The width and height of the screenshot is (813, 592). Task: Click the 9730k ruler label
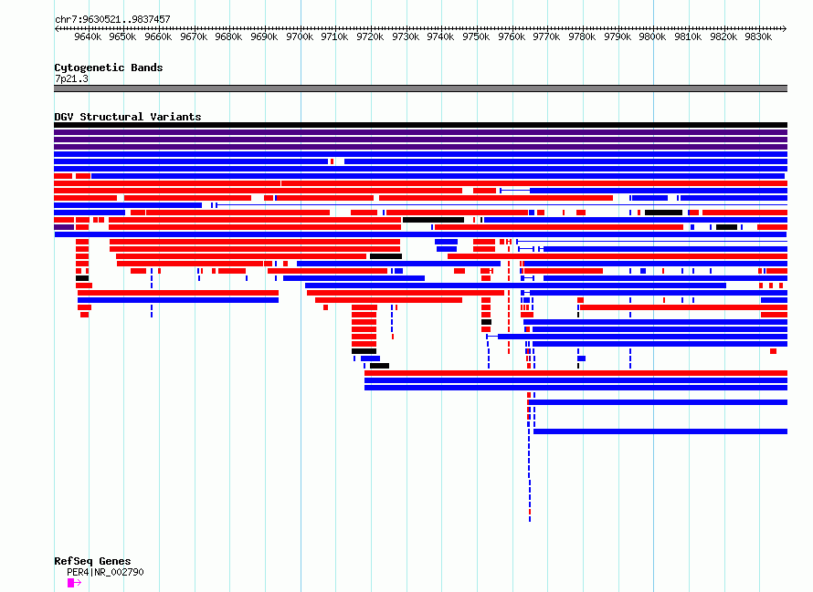406,36
